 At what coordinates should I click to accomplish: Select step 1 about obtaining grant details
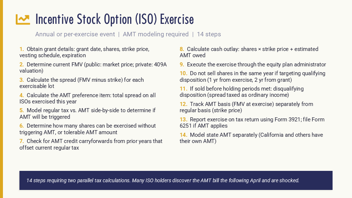84,52
